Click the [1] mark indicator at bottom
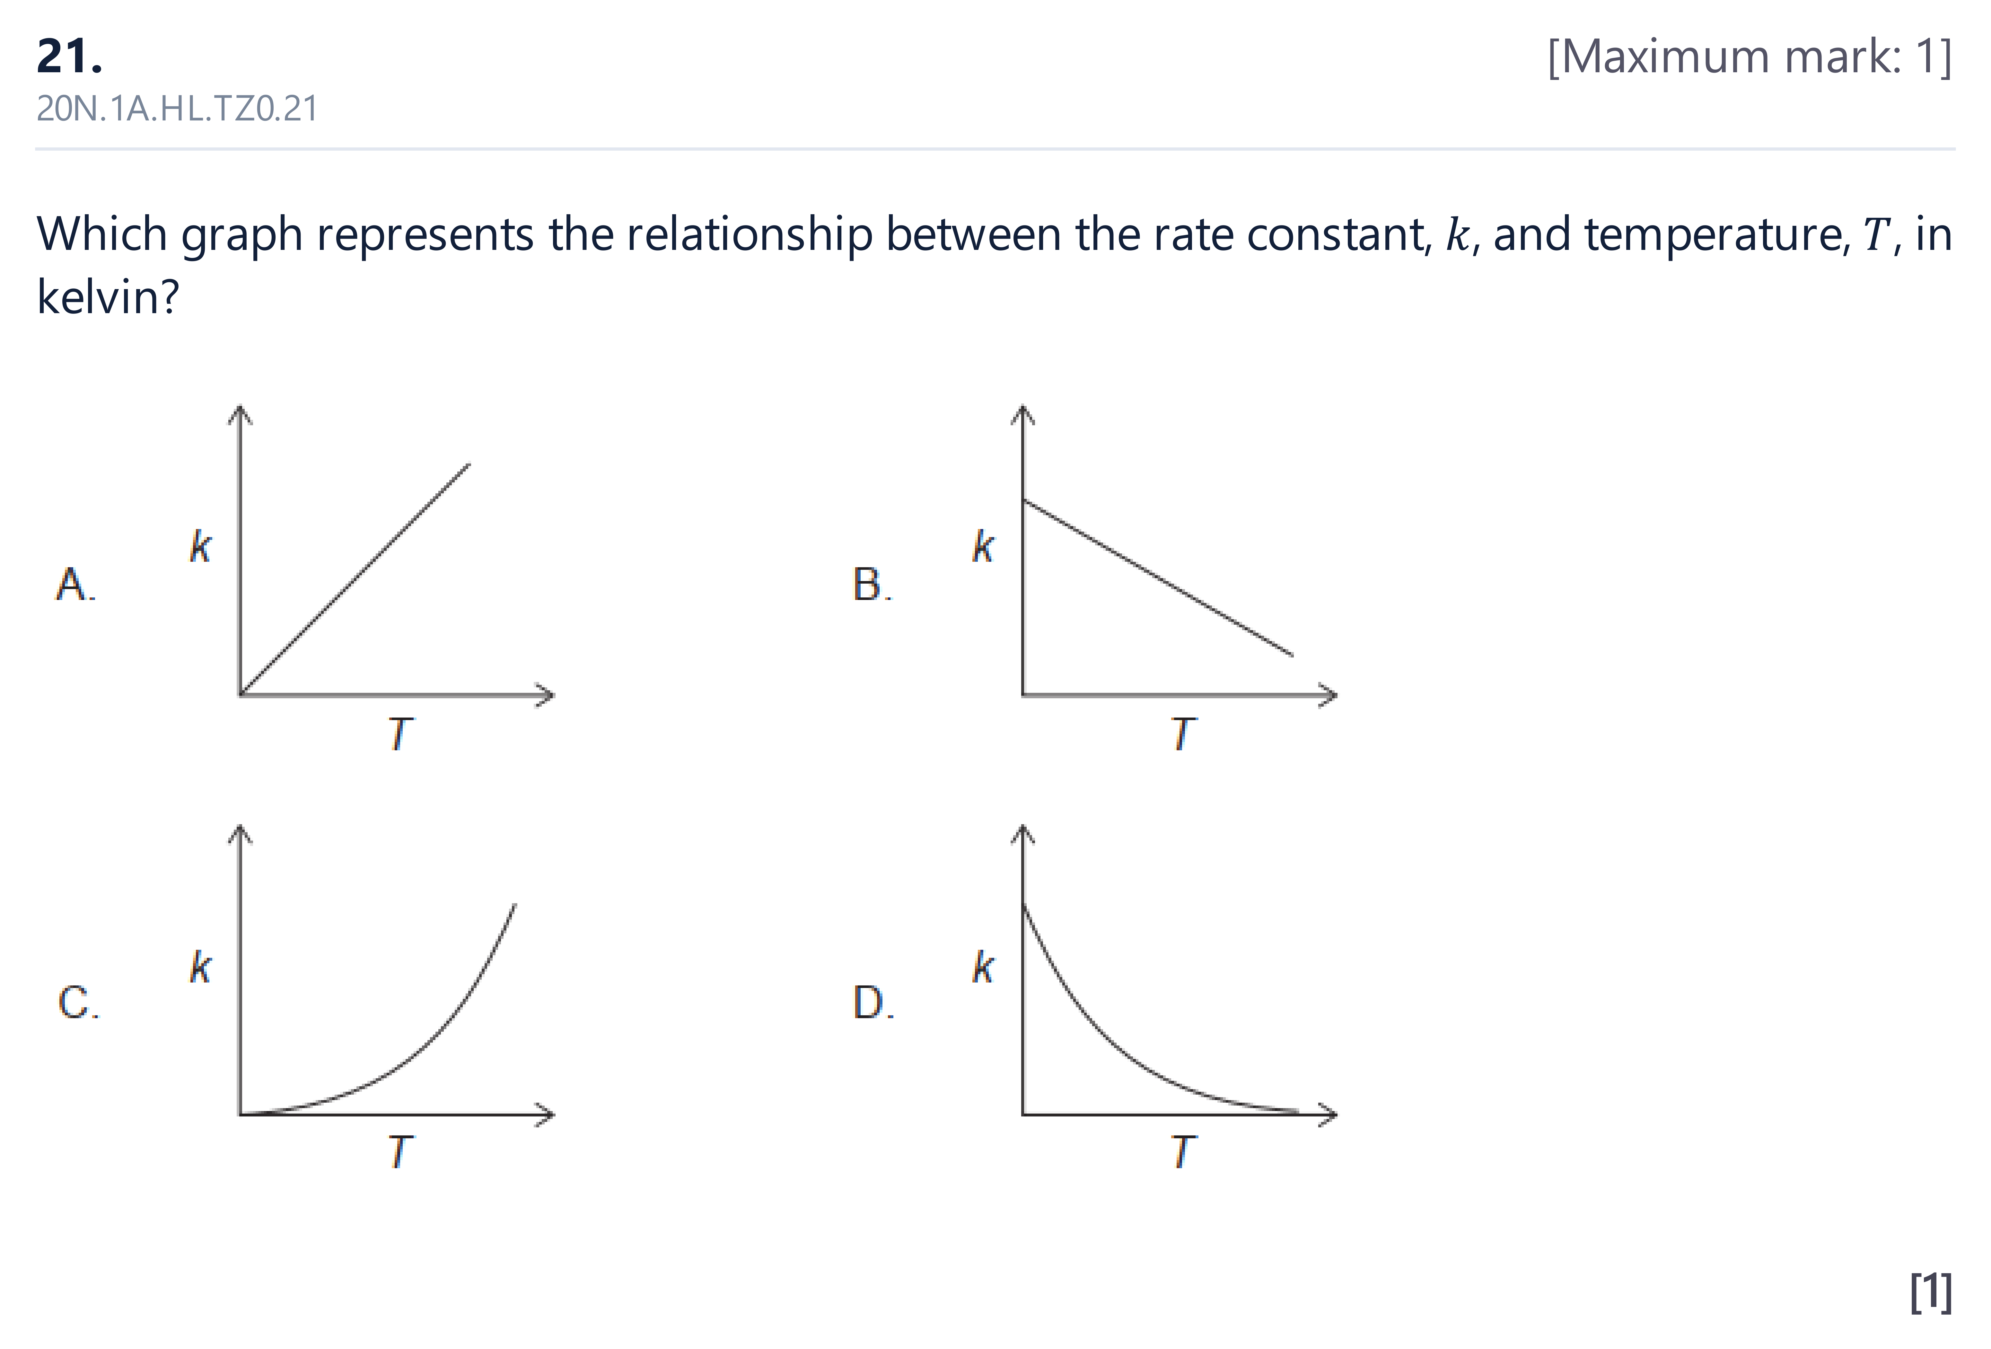This screenshot has width=1991, height=1349. tap(1931, 1292)
